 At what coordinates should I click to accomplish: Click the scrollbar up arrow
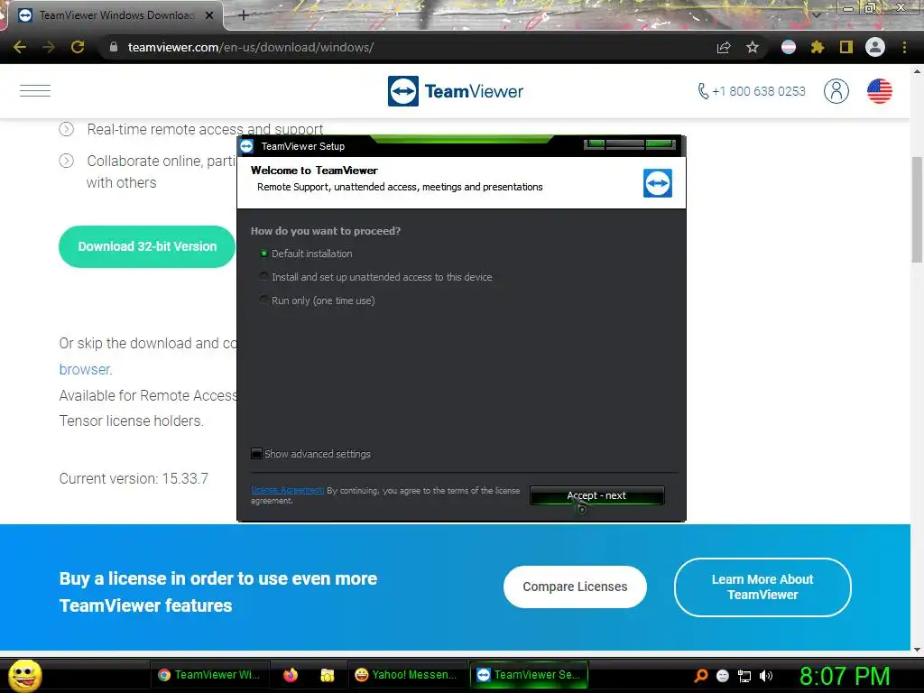tap(917, 71)
